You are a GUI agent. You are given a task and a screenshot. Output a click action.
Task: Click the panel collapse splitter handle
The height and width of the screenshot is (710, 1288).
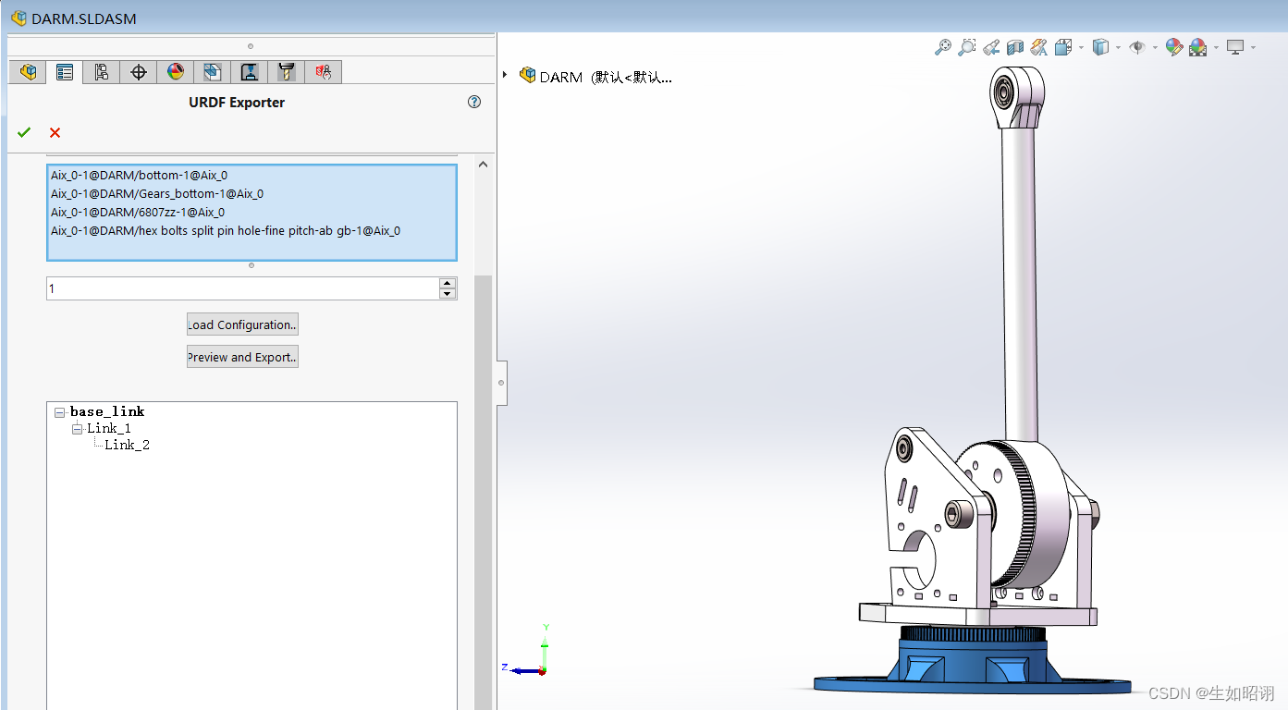coord(501,382)
